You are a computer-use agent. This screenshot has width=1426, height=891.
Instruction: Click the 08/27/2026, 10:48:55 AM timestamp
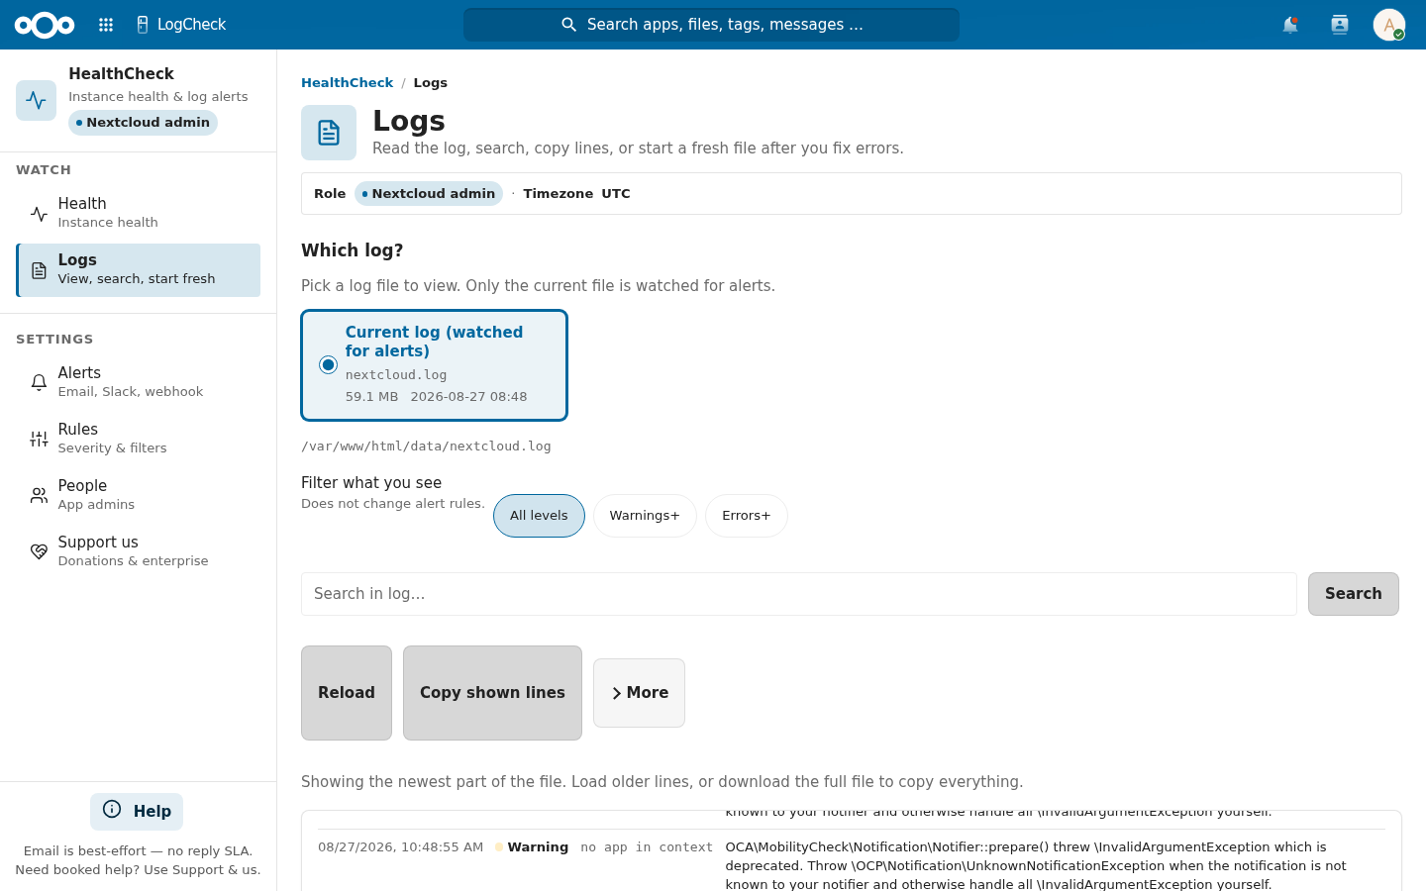coord(400,847)
